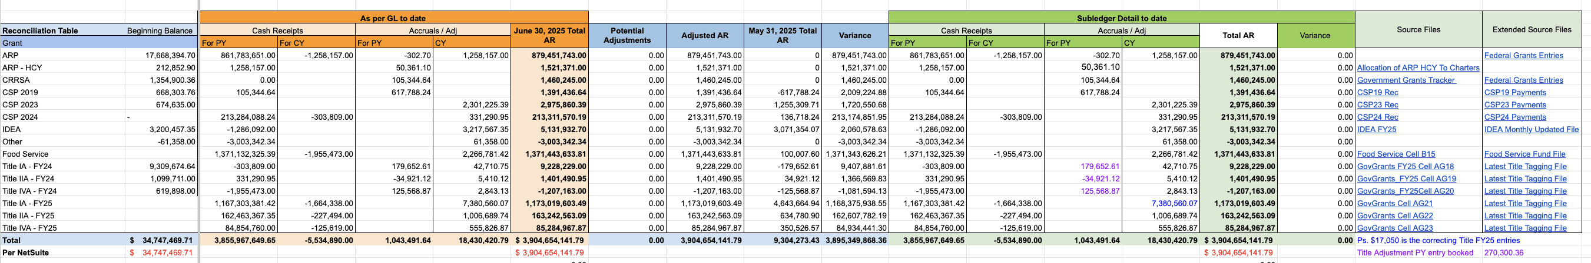This screenshot has width=1591, height=263.
Task: Open Federal Grants Entries link in ARP row
Action: [x=1523, y=55]
